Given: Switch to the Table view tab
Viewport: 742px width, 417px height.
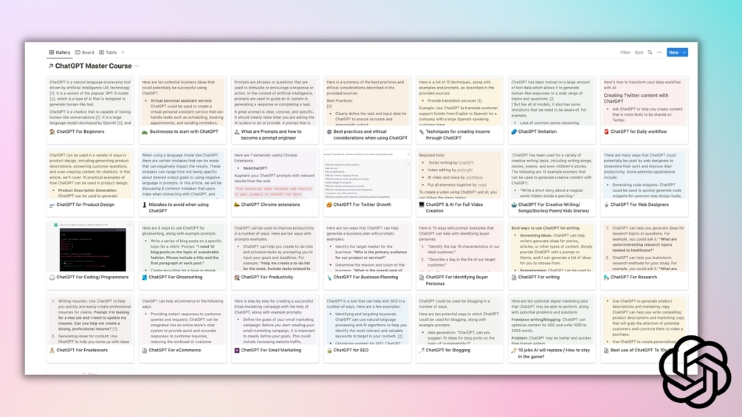Looking at the screenshot, I should tap(108, 52).
